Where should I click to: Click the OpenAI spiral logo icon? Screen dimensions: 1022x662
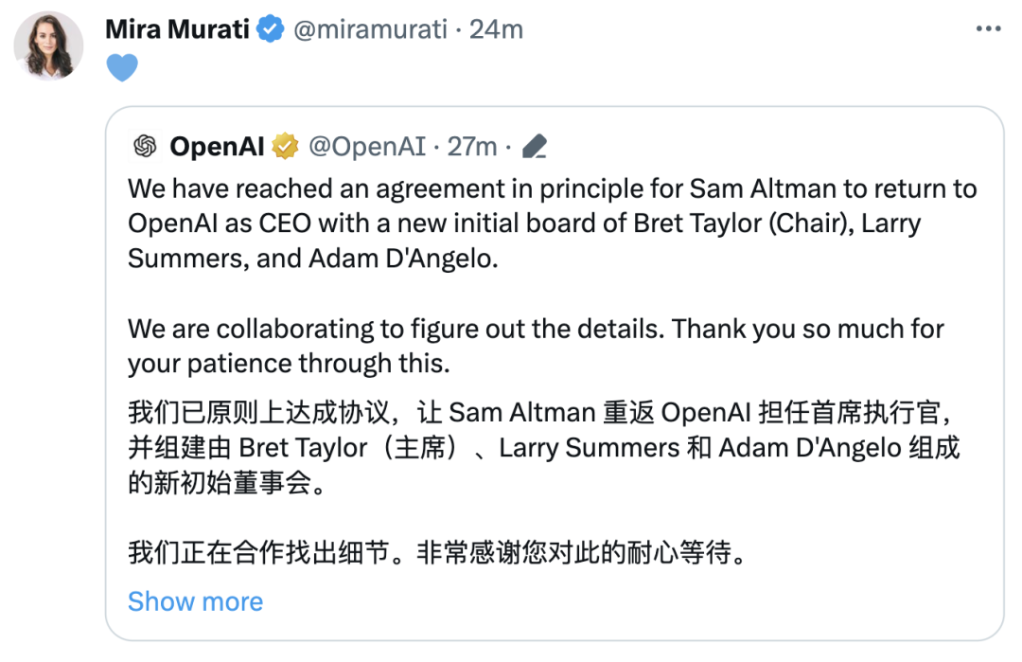pos(145,146)
